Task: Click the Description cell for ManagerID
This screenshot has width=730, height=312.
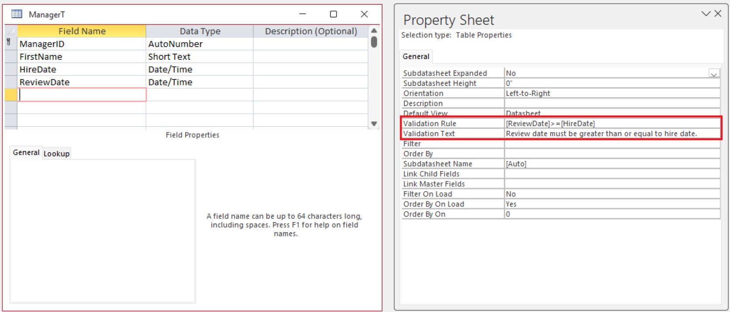Action: coord(310,44)
